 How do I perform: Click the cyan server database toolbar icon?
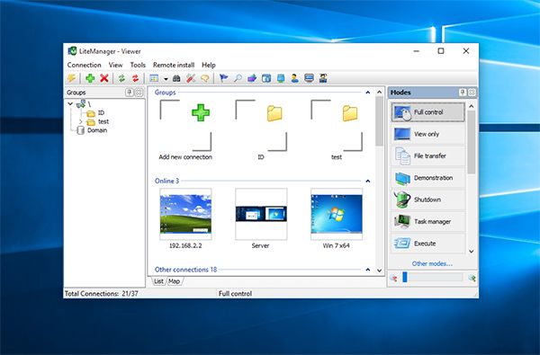[281, 78]
